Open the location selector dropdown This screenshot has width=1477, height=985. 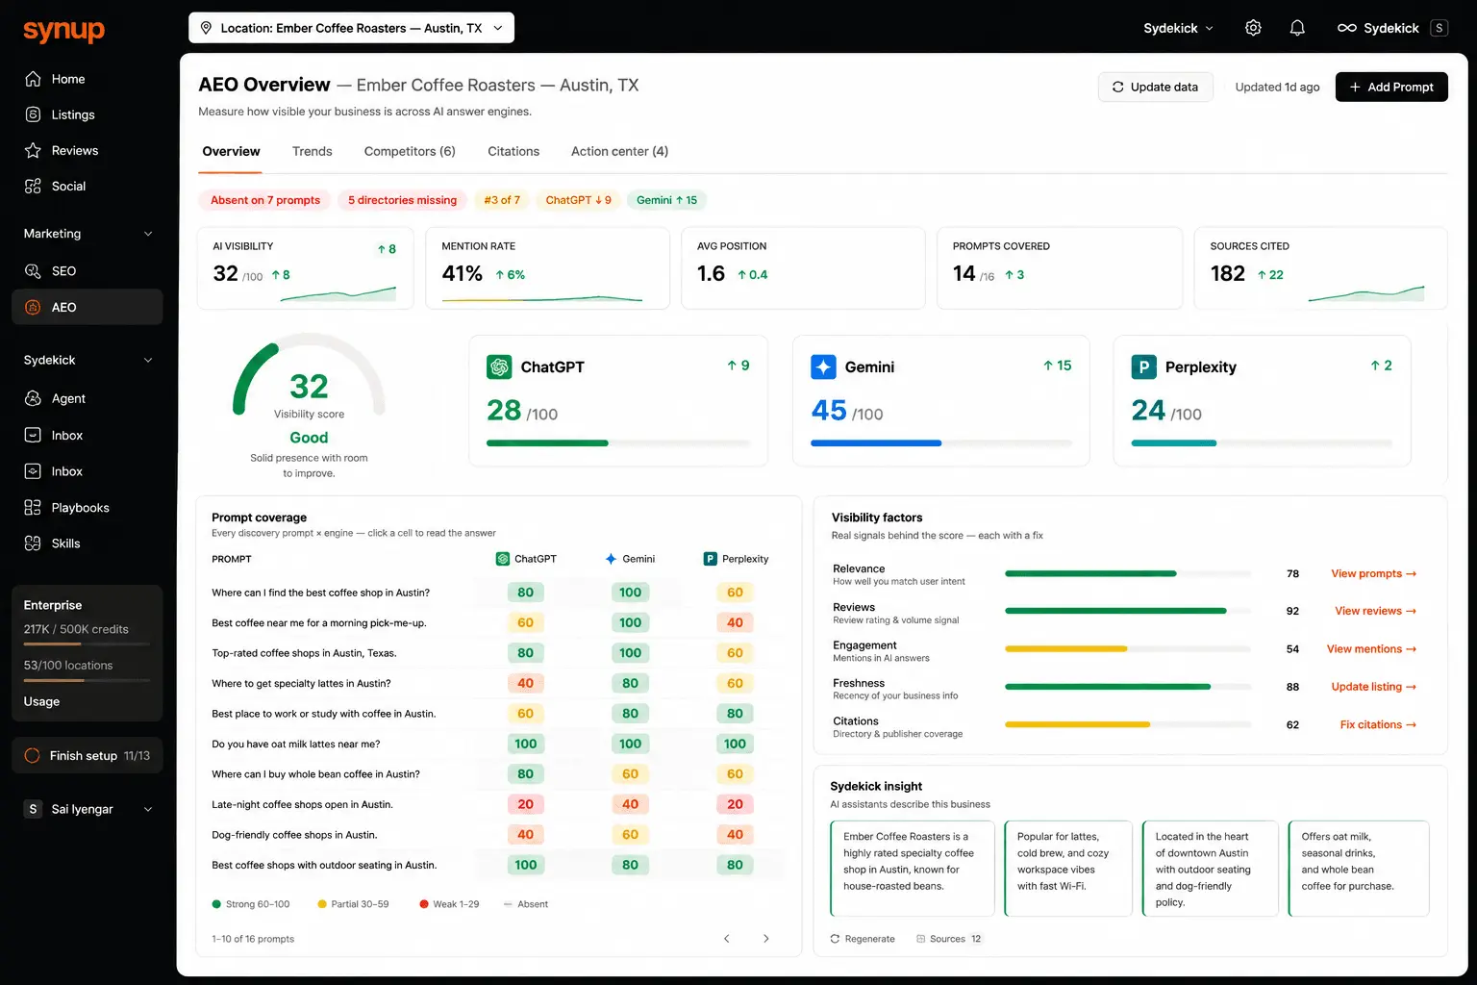click(351, 28)
